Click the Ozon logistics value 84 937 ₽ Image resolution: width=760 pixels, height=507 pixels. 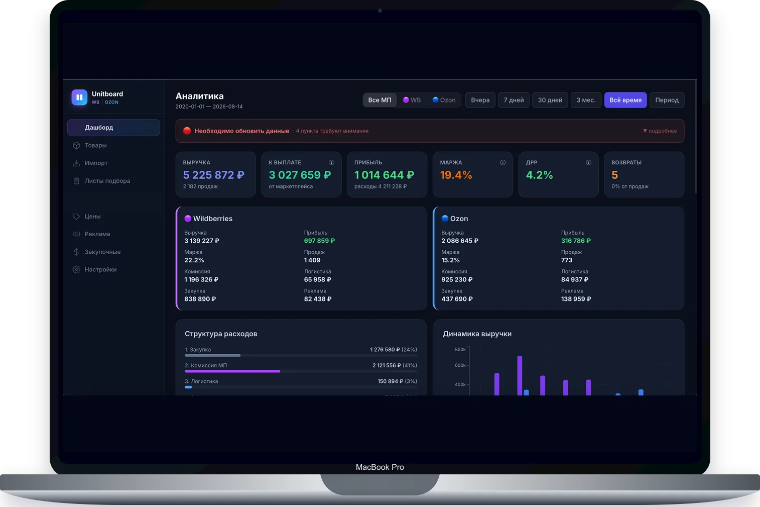575,279
